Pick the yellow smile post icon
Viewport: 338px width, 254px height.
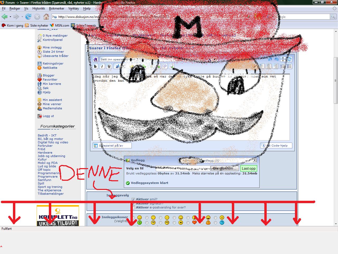pyautogui.click(x=139, y=218)
